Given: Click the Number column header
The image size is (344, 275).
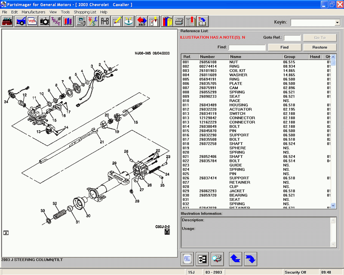Looking at the screenshot, I should click(214, 57).
